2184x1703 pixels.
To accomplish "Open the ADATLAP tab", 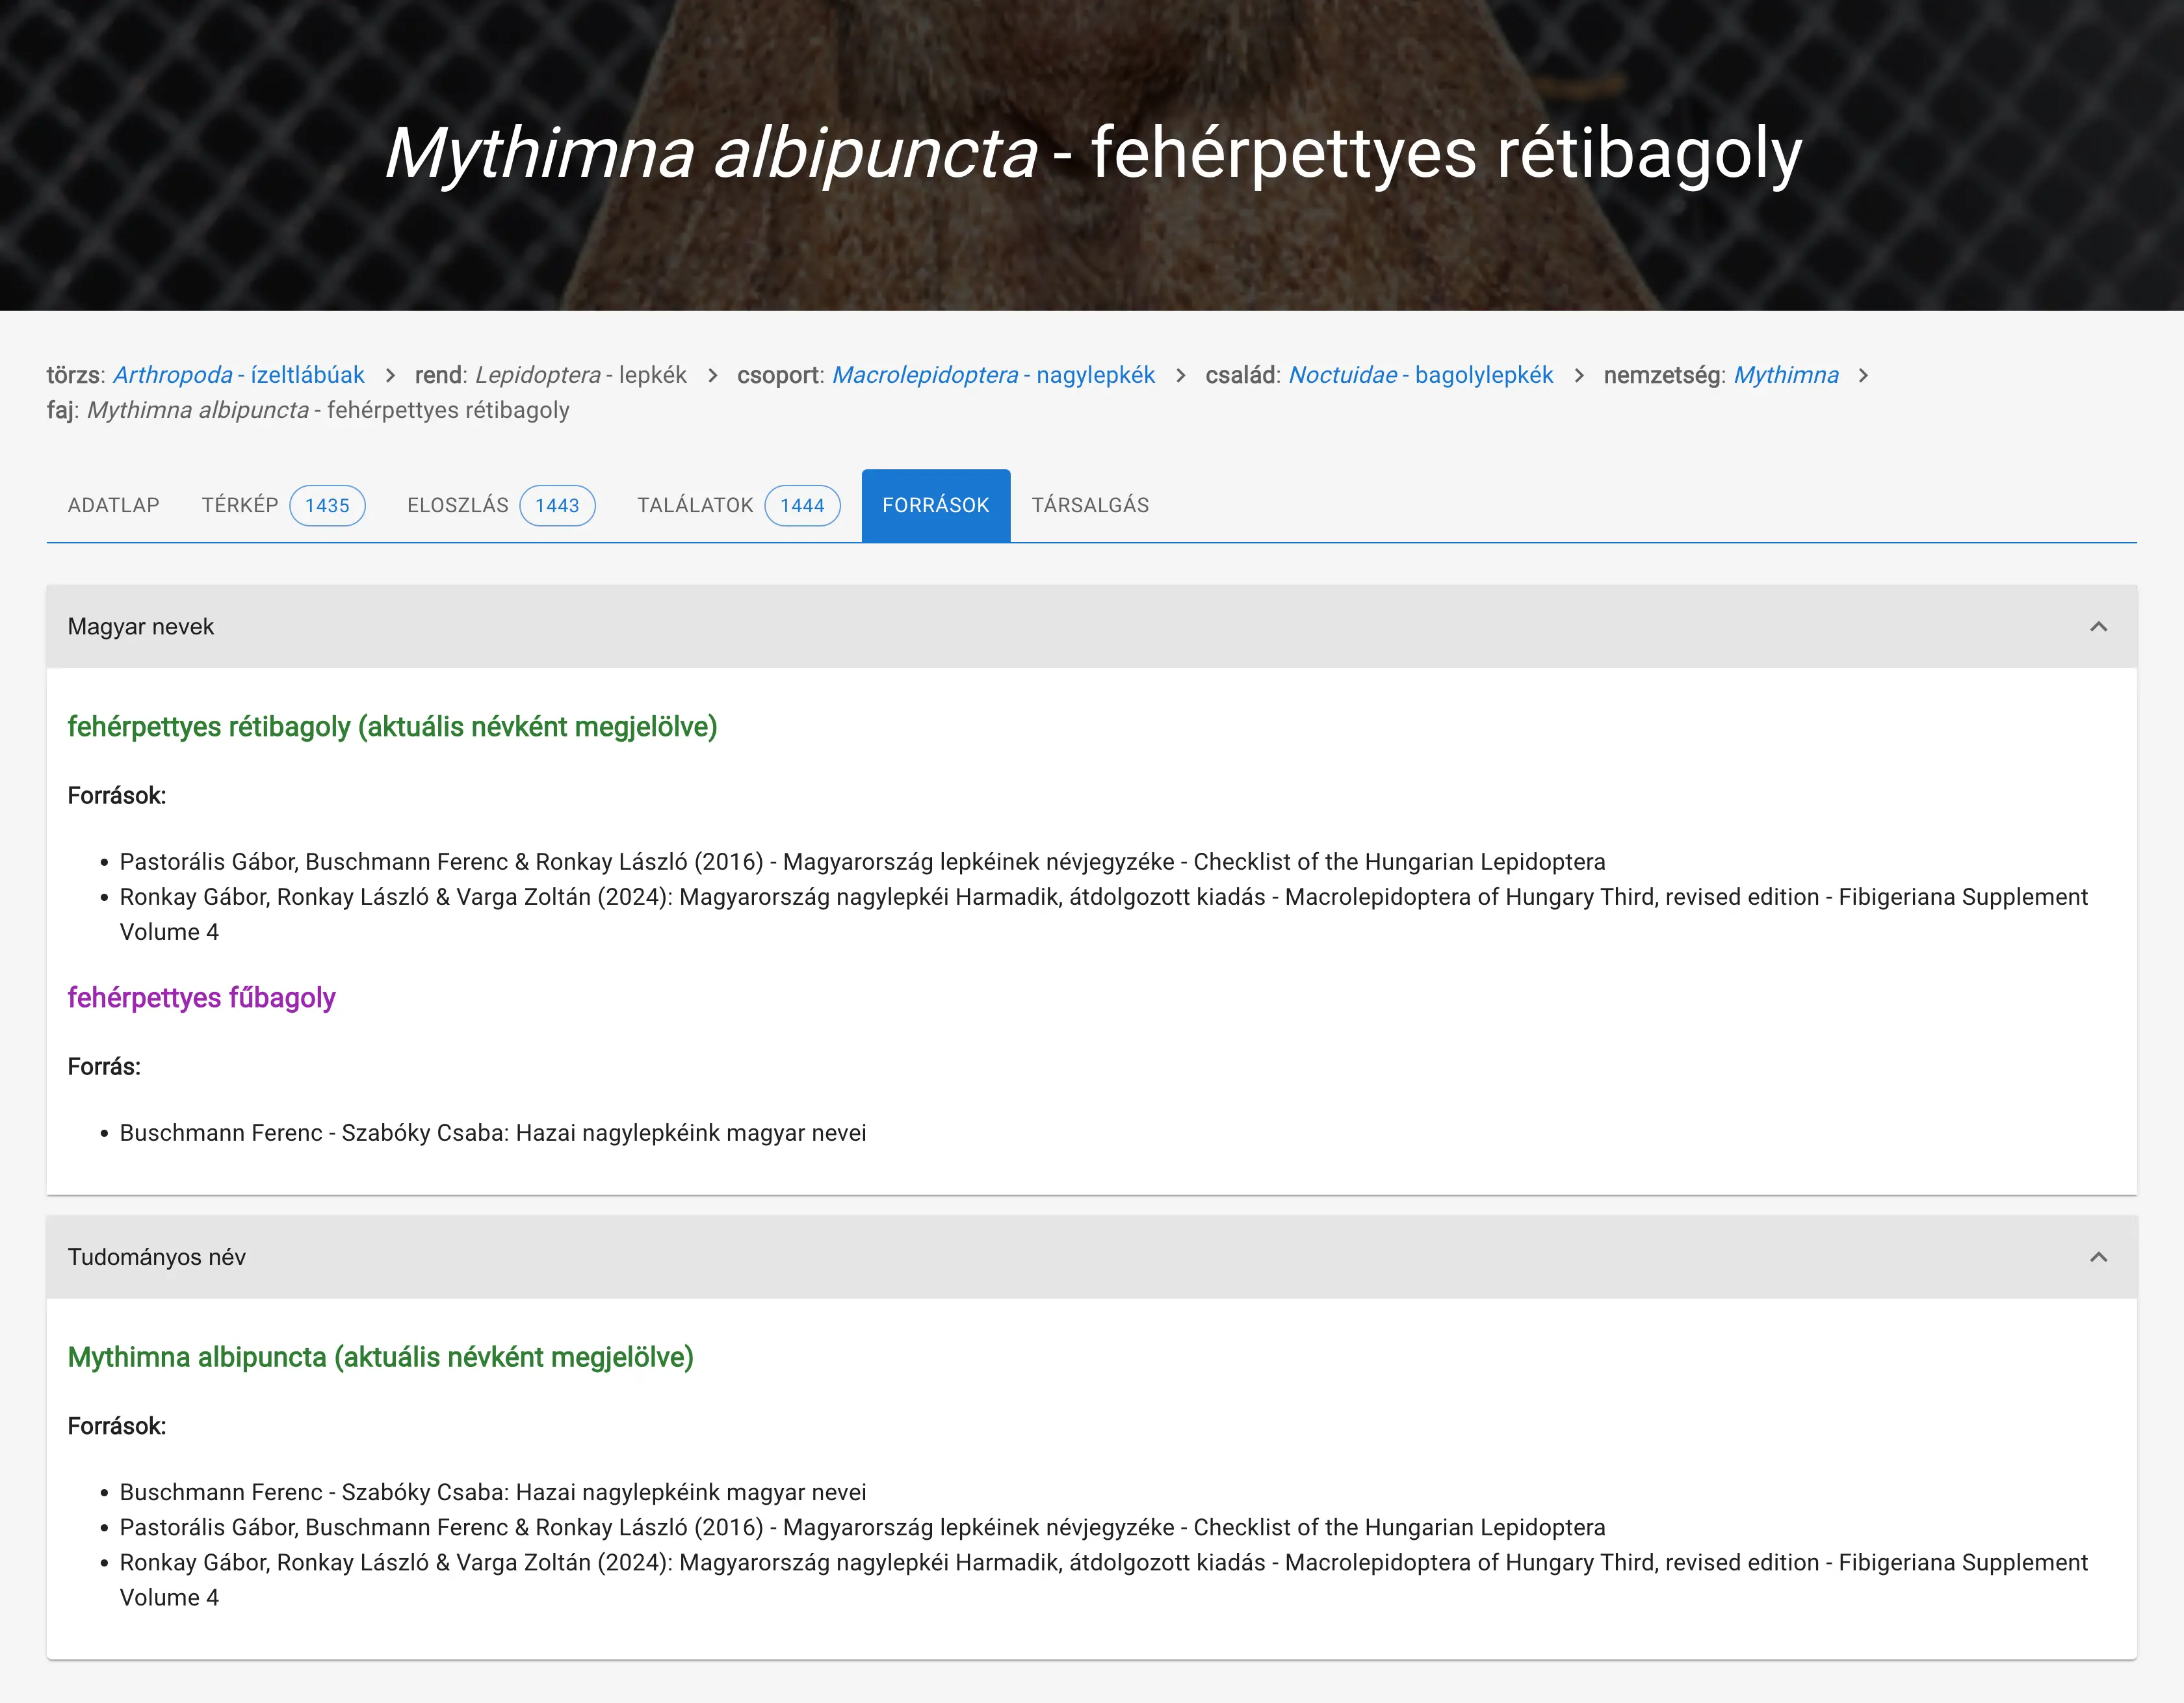I will (113, 505).
